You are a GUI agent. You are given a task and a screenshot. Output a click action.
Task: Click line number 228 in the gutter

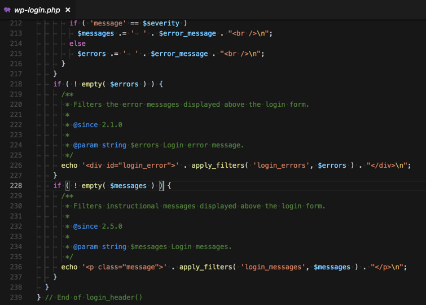15,186
